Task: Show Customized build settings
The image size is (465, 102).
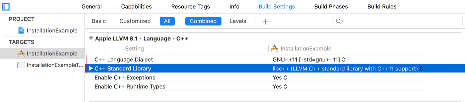Action: point(135,21)
